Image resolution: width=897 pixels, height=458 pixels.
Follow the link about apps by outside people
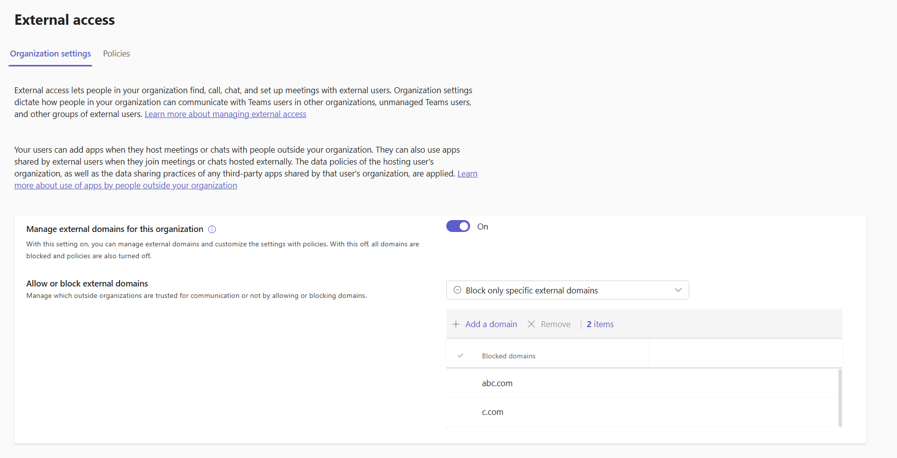tap(125, 185)
